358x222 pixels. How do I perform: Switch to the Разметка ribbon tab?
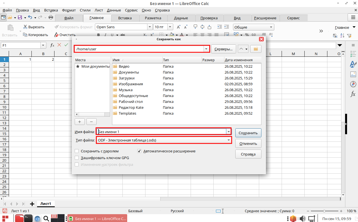coord(153,18)
